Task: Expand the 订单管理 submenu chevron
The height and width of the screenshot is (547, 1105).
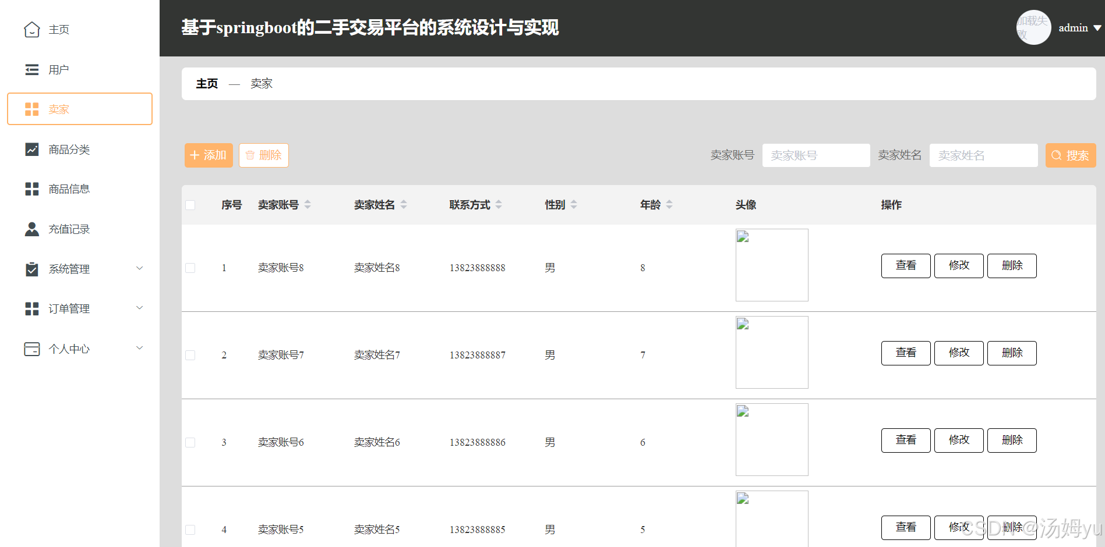Action: tap(140, 308)
